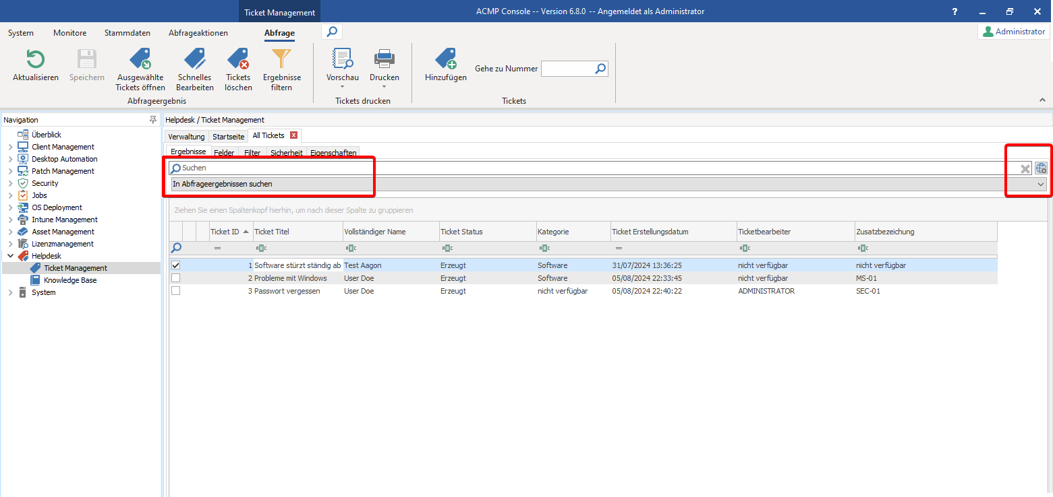
Task: Click the Ergebnisse filtern funnel icon
Action: [281, 60]
